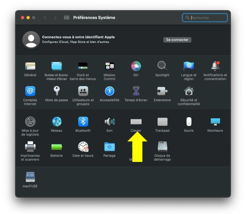This screenshot has width=246, height=214.
Task: Open Notifications et concentration pane
Action: click(215, 66)
